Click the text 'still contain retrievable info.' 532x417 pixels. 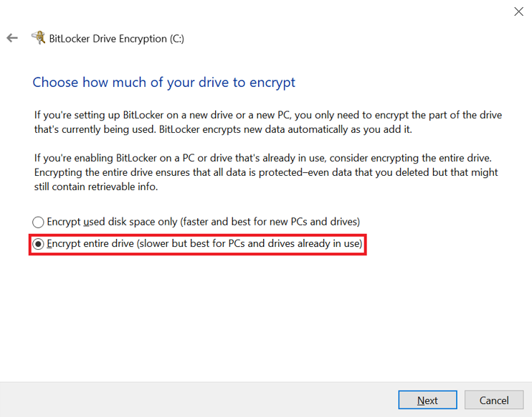(x=96, y=187)
